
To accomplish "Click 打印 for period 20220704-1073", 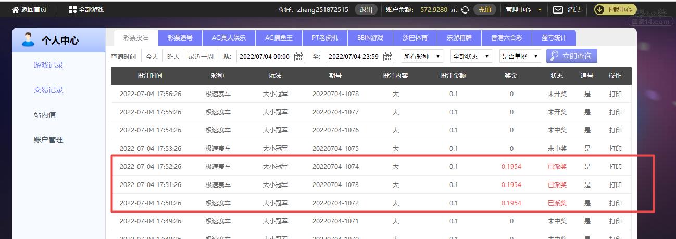I will [x=616, y=185].
